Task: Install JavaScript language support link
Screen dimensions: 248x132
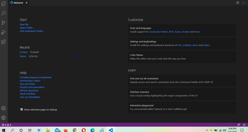Action: [154, 32]
